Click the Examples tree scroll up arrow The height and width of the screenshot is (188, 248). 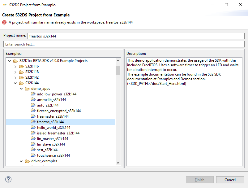[x=118, y=61]
